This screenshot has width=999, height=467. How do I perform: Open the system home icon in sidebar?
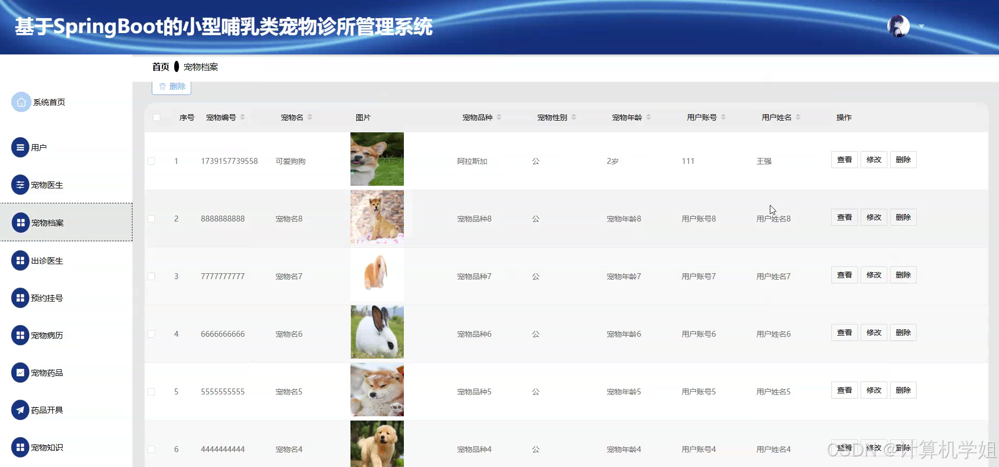(x=21, y=102)
